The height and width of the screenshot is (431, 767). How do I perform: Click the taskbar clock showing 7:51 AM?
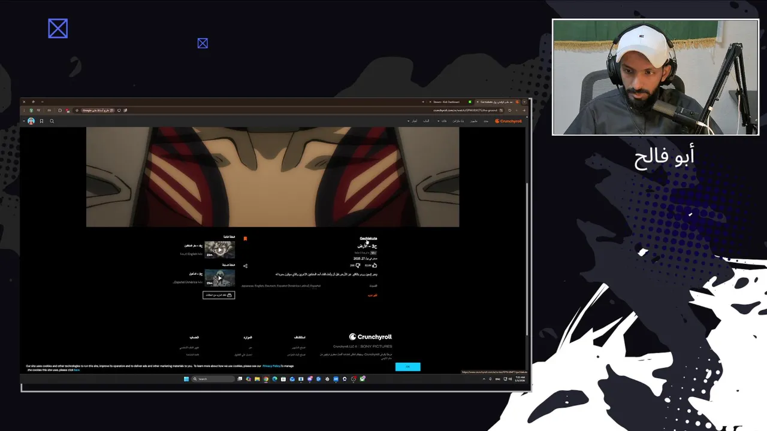520,379
